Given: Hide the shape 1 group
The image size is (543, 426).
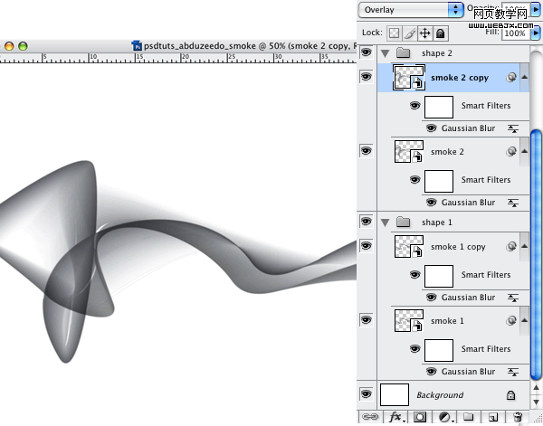Looking at the screenshot, I should (x=366, y=221).
